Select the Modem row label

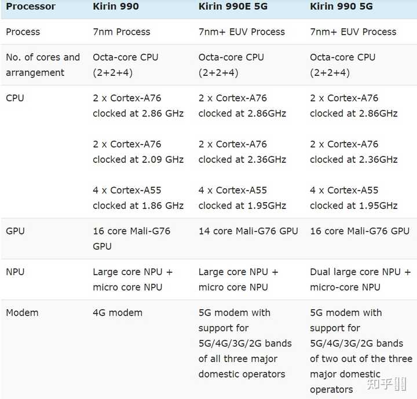22,313
